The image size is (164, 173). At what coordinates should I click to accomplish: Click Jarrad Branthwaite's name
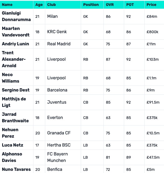[x=15, y=117]
